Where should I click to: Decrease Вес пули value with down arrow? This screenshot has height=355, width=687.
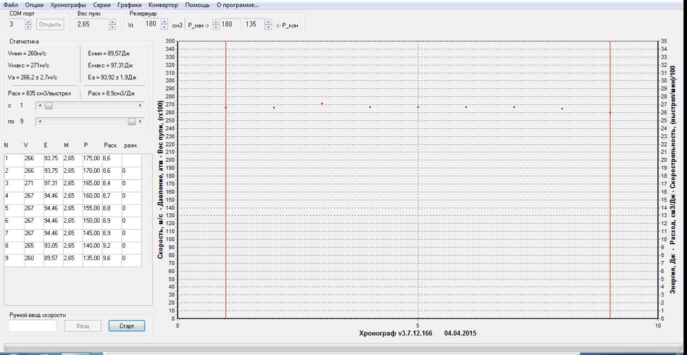click(112, 27)
